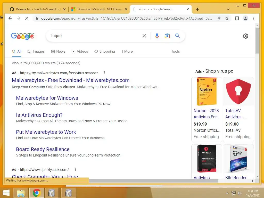Click the $19.99 Norton price text
This screenshot has width=264, height=198.
[200, 124]
